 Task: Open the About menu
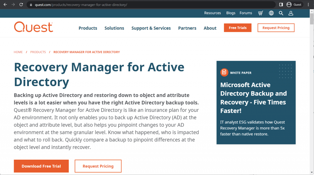click(210, 28)
